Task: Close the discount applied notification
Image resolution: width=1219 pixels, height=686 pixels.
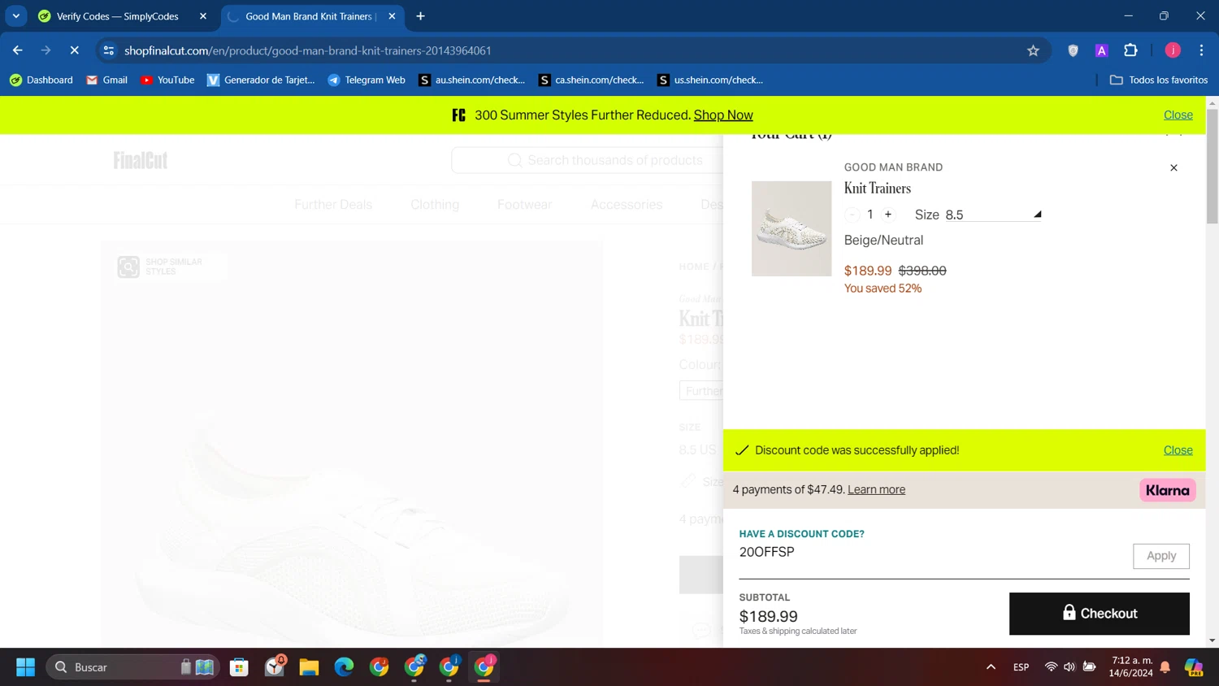Action: tap(1178, 450)
